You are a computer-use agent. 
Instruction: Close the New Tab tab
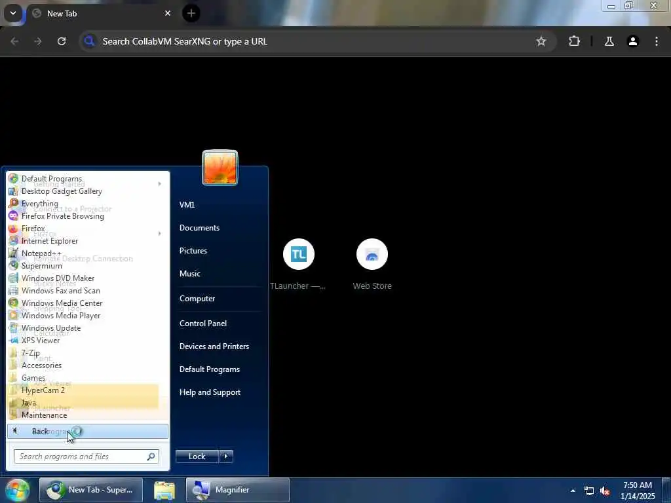pyautogui.click(x=168, y=13)
